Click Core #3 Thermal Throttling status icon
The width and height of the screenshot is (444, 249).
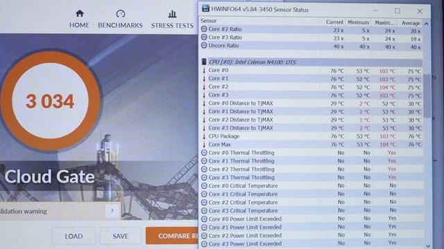tap(204, 177)
